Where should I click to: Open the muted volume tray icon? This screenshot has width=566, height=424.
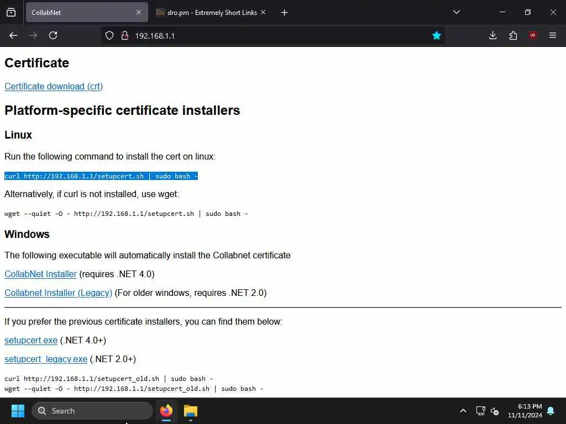[495, 411]
